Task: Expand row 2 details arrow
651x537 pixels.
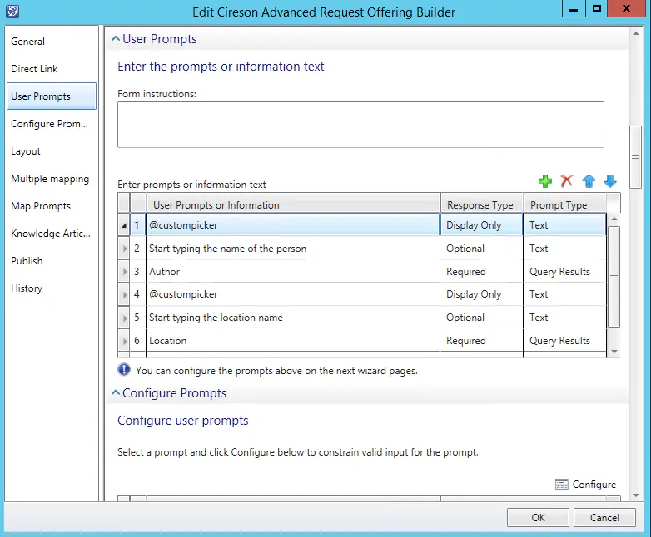Action: 124,249
